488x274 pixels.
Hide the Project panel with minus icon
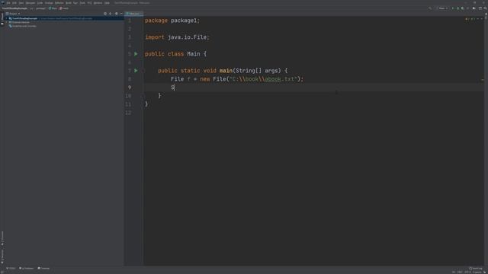tap(121, 14)
